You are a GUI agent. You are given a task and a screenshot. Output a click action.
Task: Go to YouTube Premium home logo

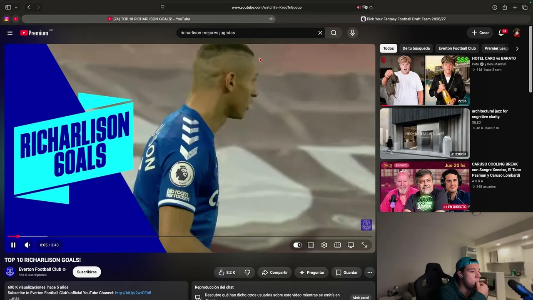(x=34, y=33)
